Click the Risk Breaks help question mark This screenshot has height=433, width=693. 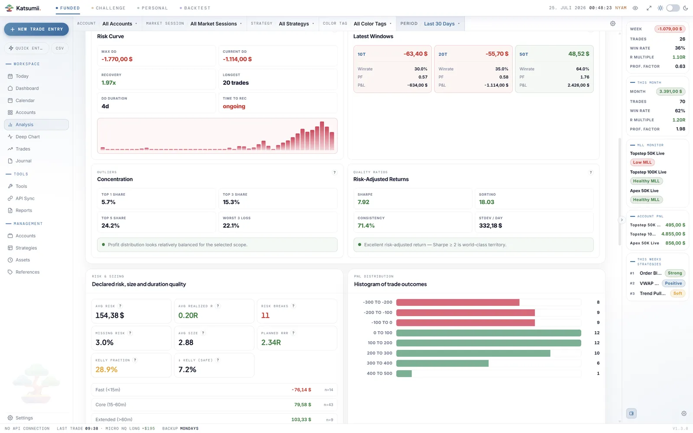(294, 306)
